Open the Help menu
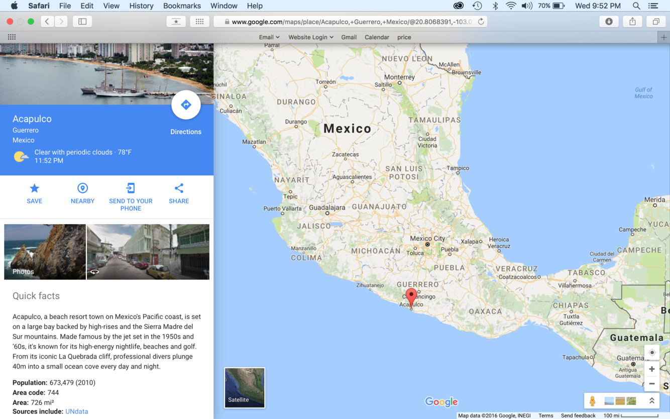Screen dimensions: 670x419 [x=255, y=6]
